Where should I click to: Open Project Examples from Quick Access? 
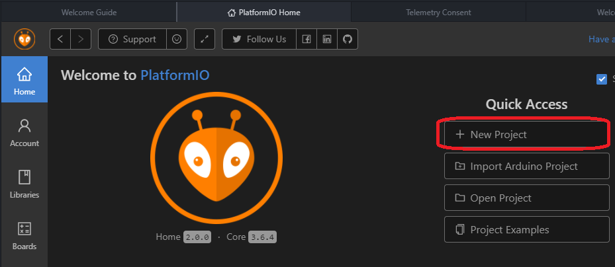(526, 229)
